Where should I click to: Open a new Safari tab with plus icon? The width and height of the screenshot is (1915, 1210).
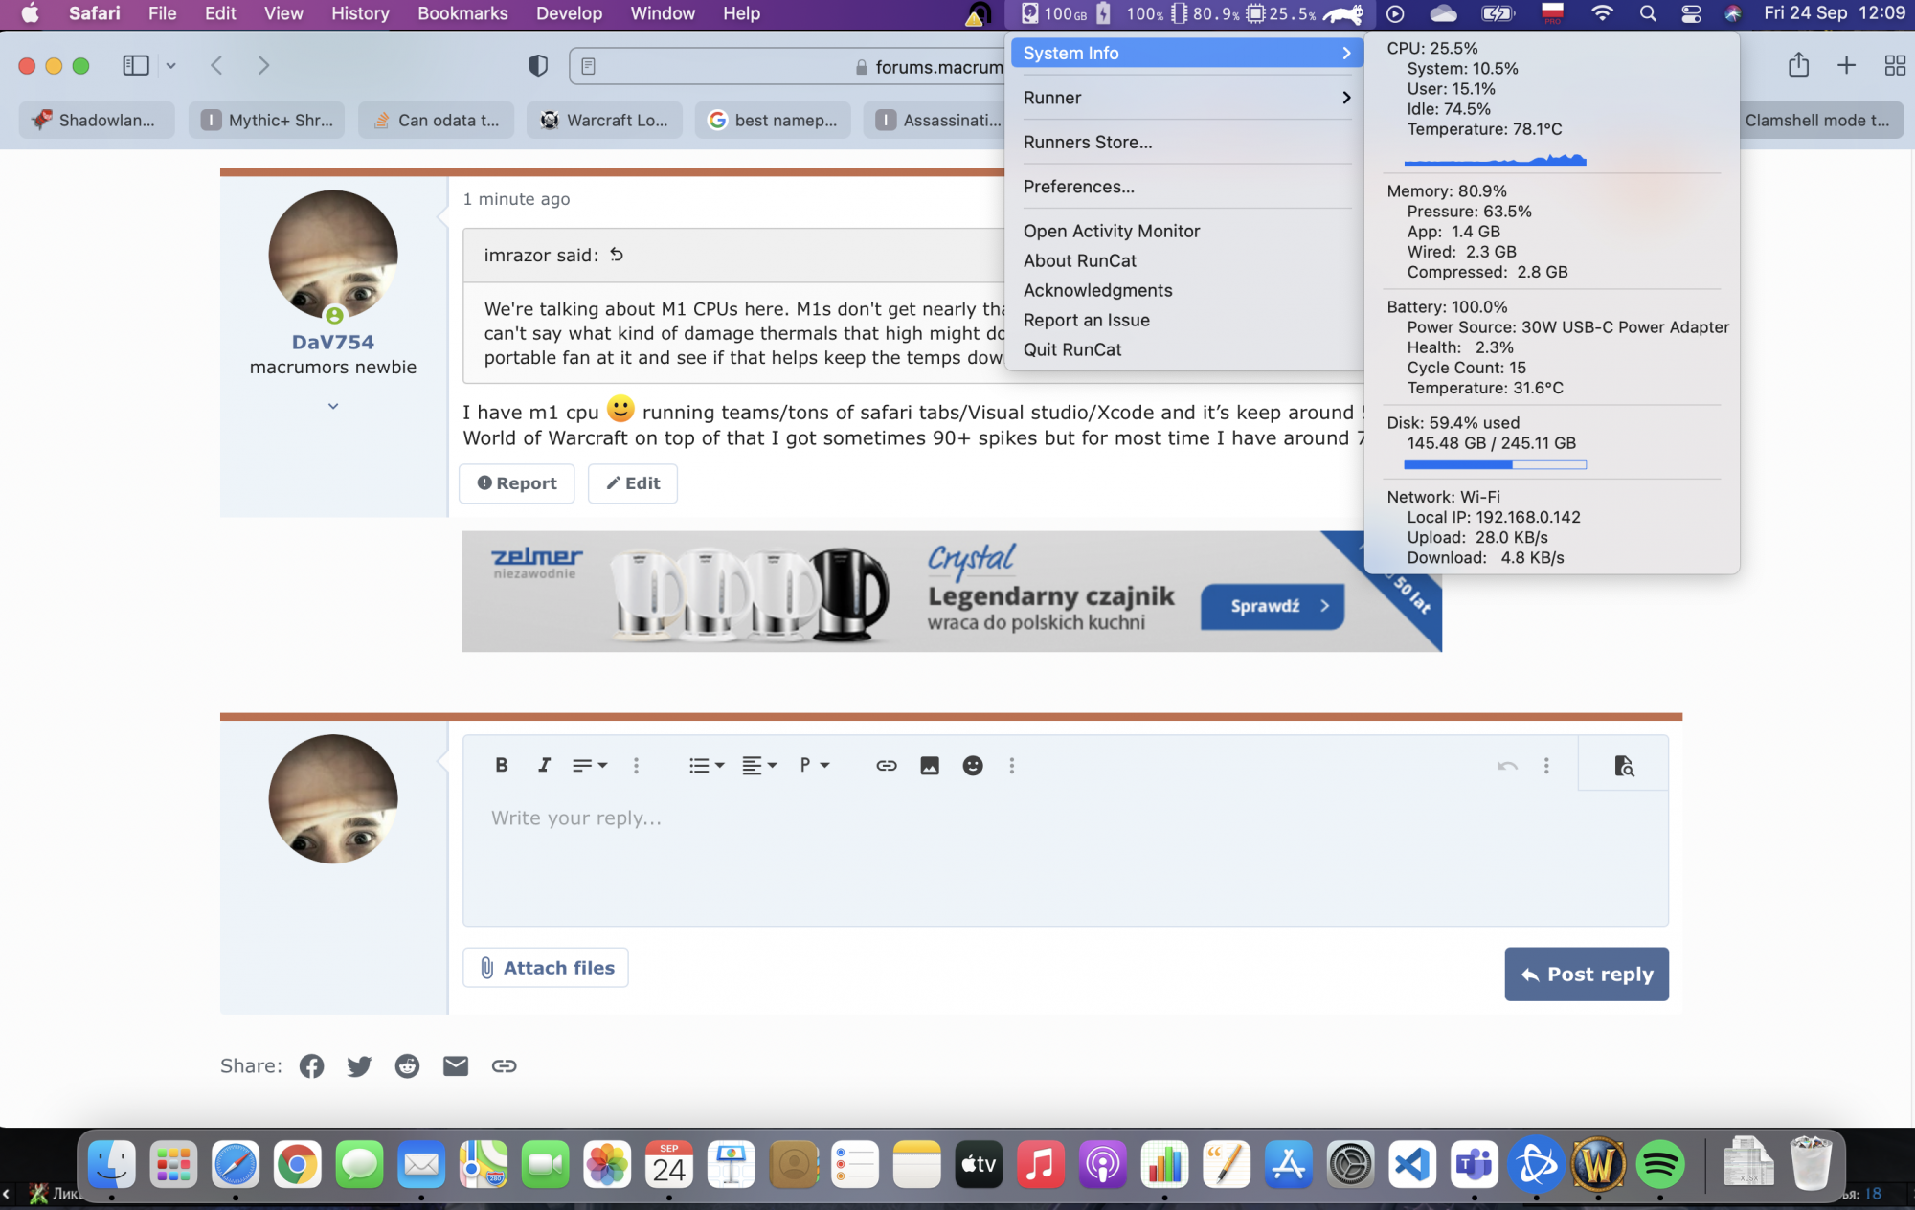[1847, 65]
